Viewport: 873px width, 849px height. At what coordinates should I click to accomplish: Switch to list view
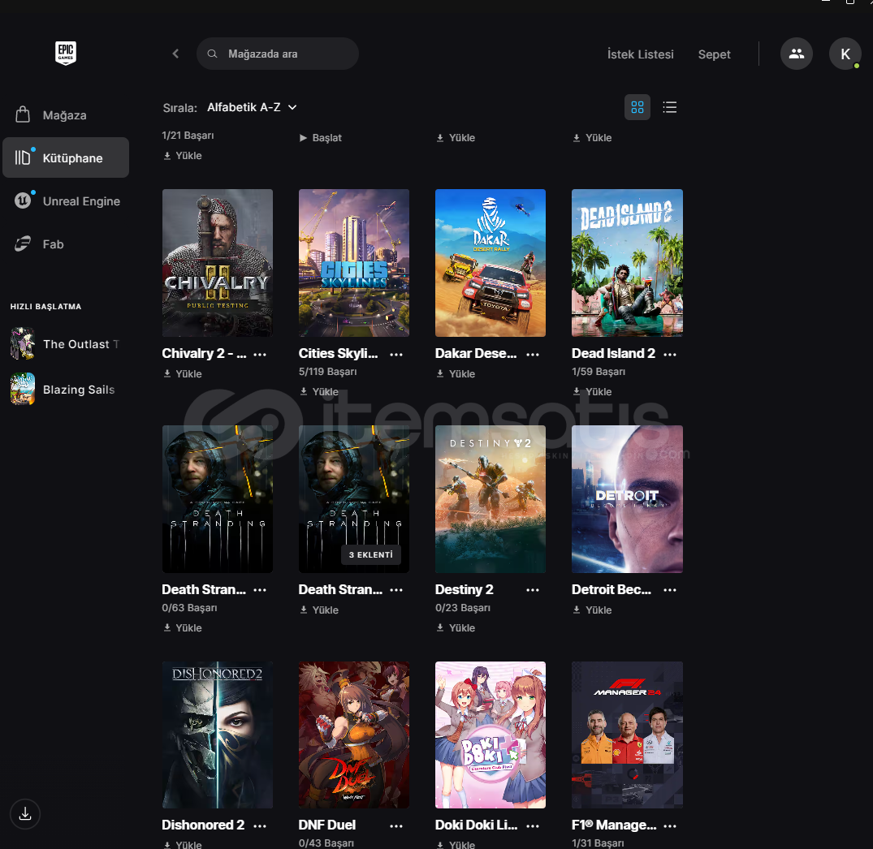(x=670, y=107)
